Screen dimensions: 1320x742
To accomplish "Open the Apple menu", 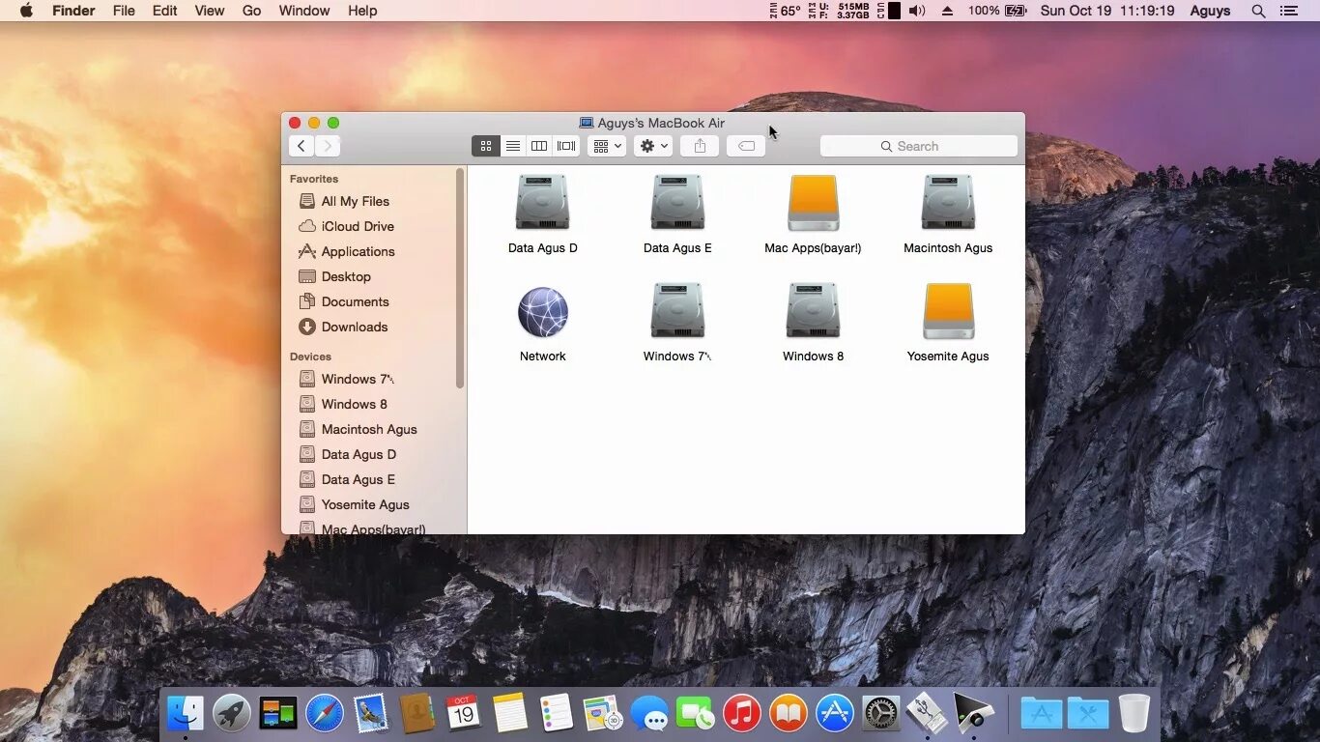I will 26,11.
